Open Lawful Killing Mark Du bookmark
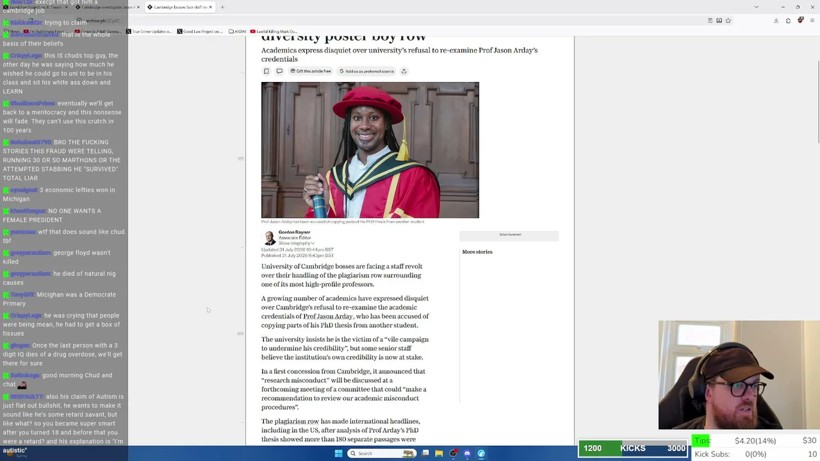 [x=274, y=31]
